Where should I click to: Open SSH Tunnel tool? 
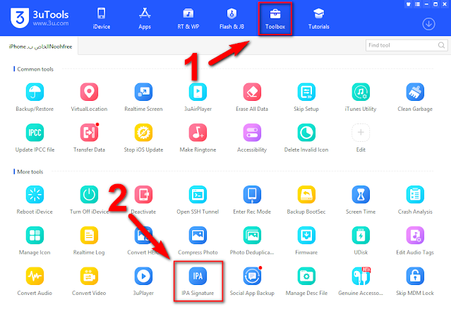coord(198,195)
